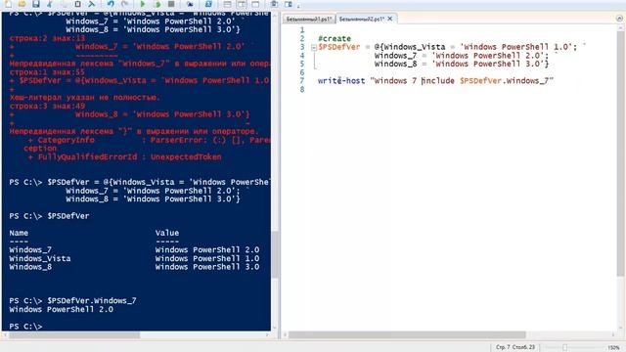The image size is (626, 352).
Task: Click the строка:3 знак:49 error text
Action: tap(47, 107)
